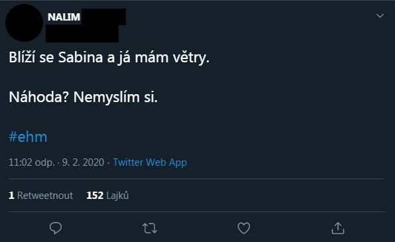Reply to the tweet via speech bubble icon
Viewport: 395px width, 242px height.
pos(56,228)
